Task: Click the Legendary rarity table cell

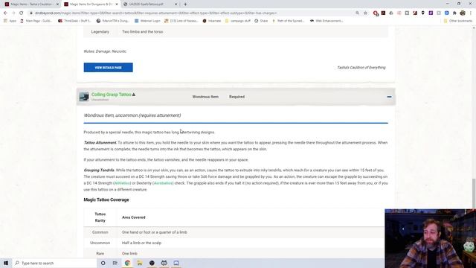Action: 100,31
